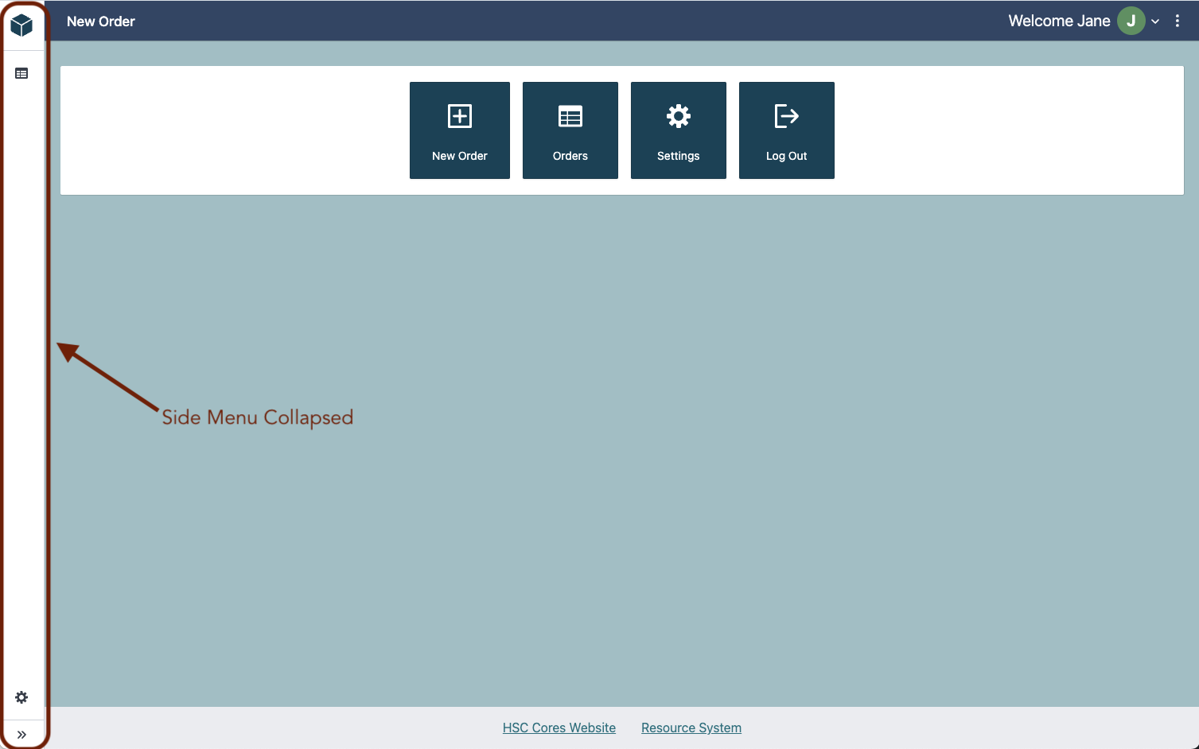
Task: Open the three-dot more options menu
Action: point(1178,21)
